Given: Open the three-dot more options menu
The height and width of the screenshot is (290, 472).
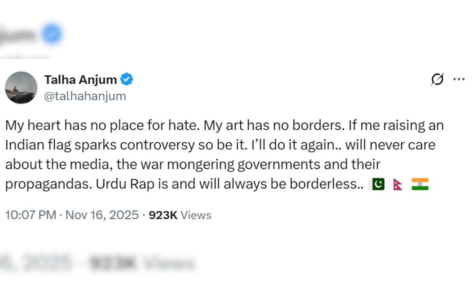Looking at the screenshot, I should (459, 79).
